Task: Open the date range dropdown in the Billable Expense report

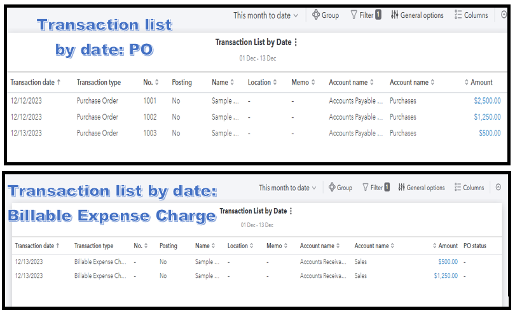Action: (x=288, y=188)
